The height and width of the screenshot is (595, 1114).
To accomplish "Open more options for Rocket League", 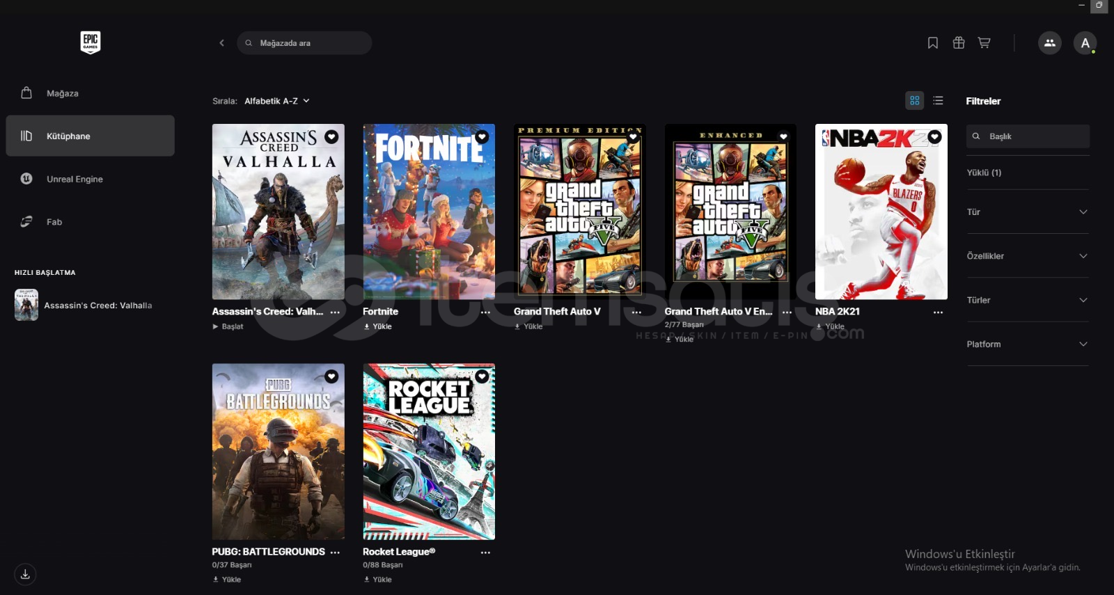I will click(485, 553).
